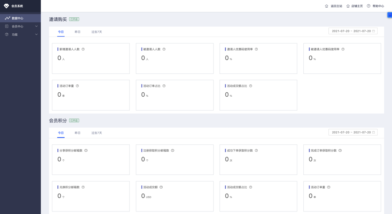The height and width of the screenshot is (214, 392).
Task: Open 帮助中心 in the top bar
Action: 375,6
